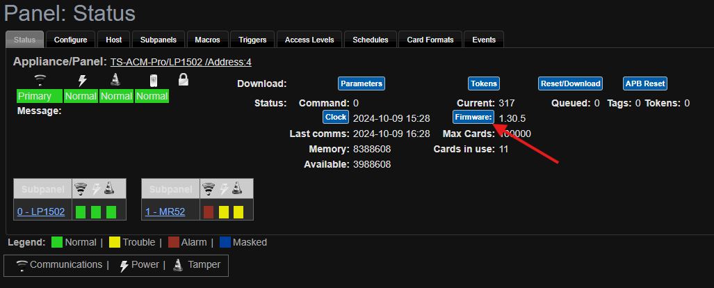This screenshot has height=288, width=714.
Task: Click the yellow Trouble legend swatch
Action: pyautogui.click(x=115, y=242)
